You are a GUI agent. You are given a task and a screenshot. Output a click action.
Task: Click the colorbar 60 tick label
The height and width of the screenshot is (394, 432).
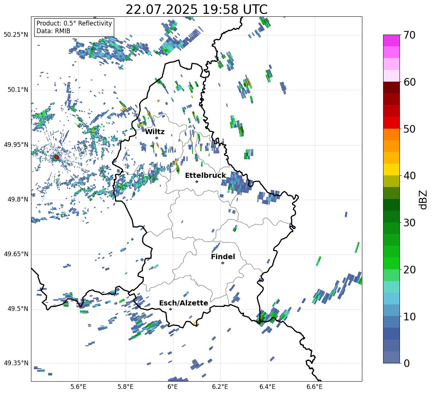pyautogui.click(x=409, y=82)
